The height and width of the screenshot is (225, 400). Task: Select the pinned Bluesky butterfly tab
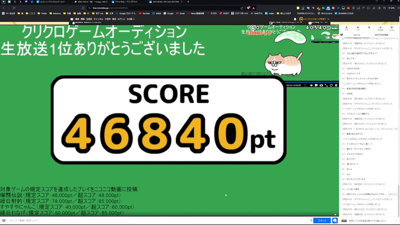pyautogui.click(x=32, y=2)
